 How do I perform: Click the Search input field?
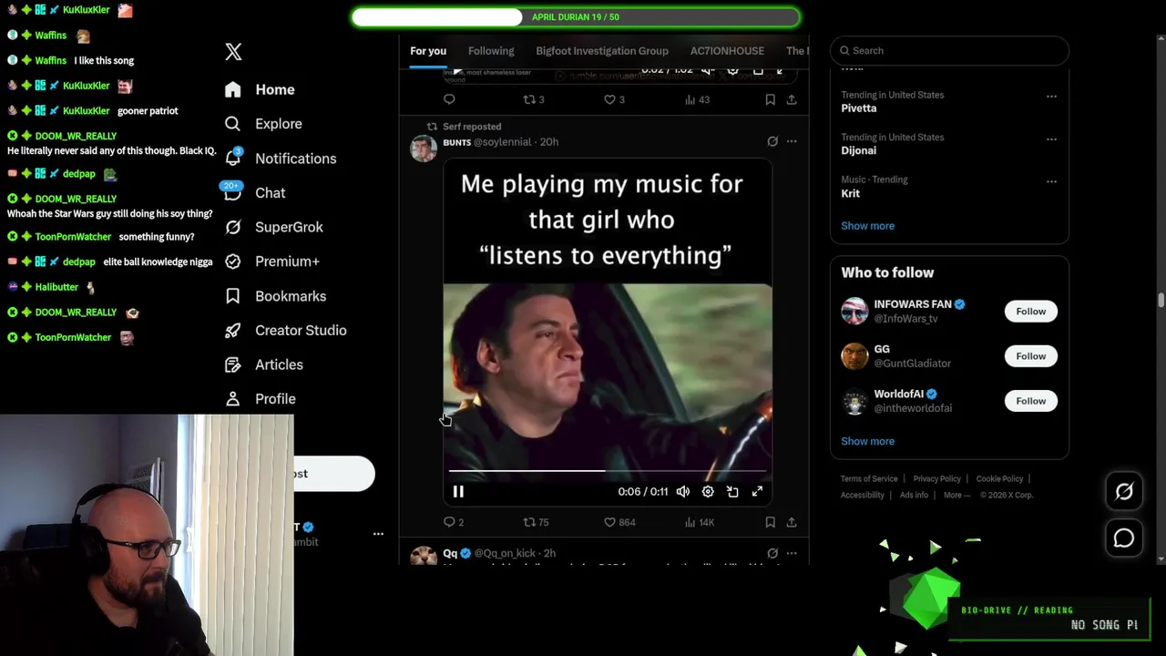pos(949,51)
